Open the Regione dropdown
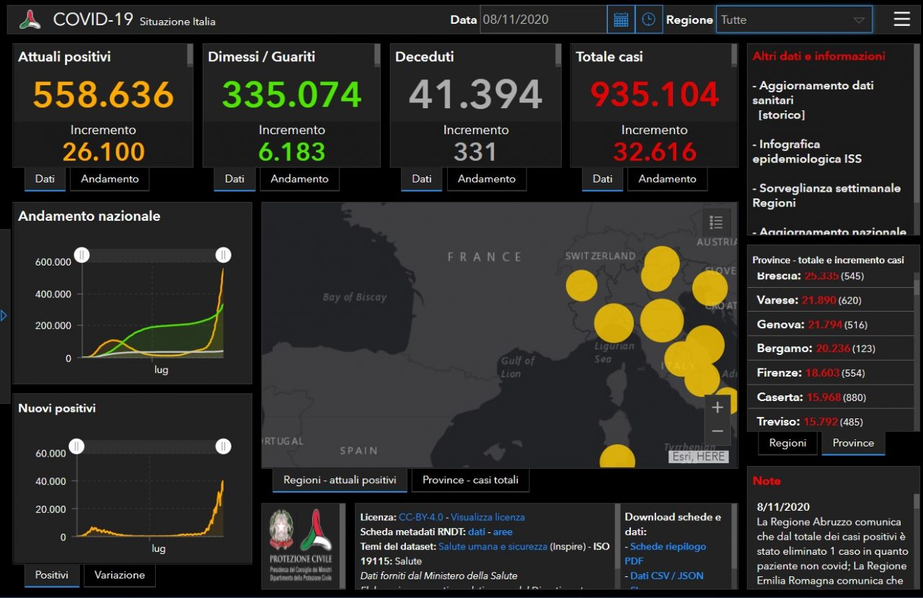923x598 pixels. [x=793, y=20]
